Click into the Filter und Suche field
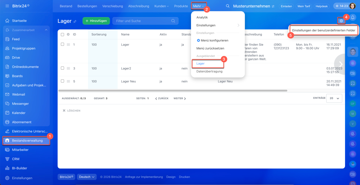Image resolution: width=360 pixels, height=185 pixels. click(x=142, y=21)
